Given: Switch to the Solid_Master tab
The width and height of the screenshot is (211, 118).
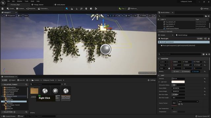Looking at the screenshot, I should (60, 5).
